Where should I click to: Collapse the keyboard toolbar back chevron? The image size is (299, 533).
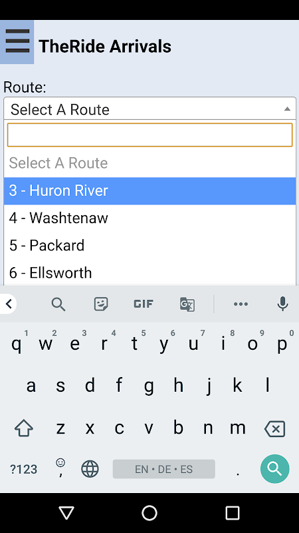[9, 304]
